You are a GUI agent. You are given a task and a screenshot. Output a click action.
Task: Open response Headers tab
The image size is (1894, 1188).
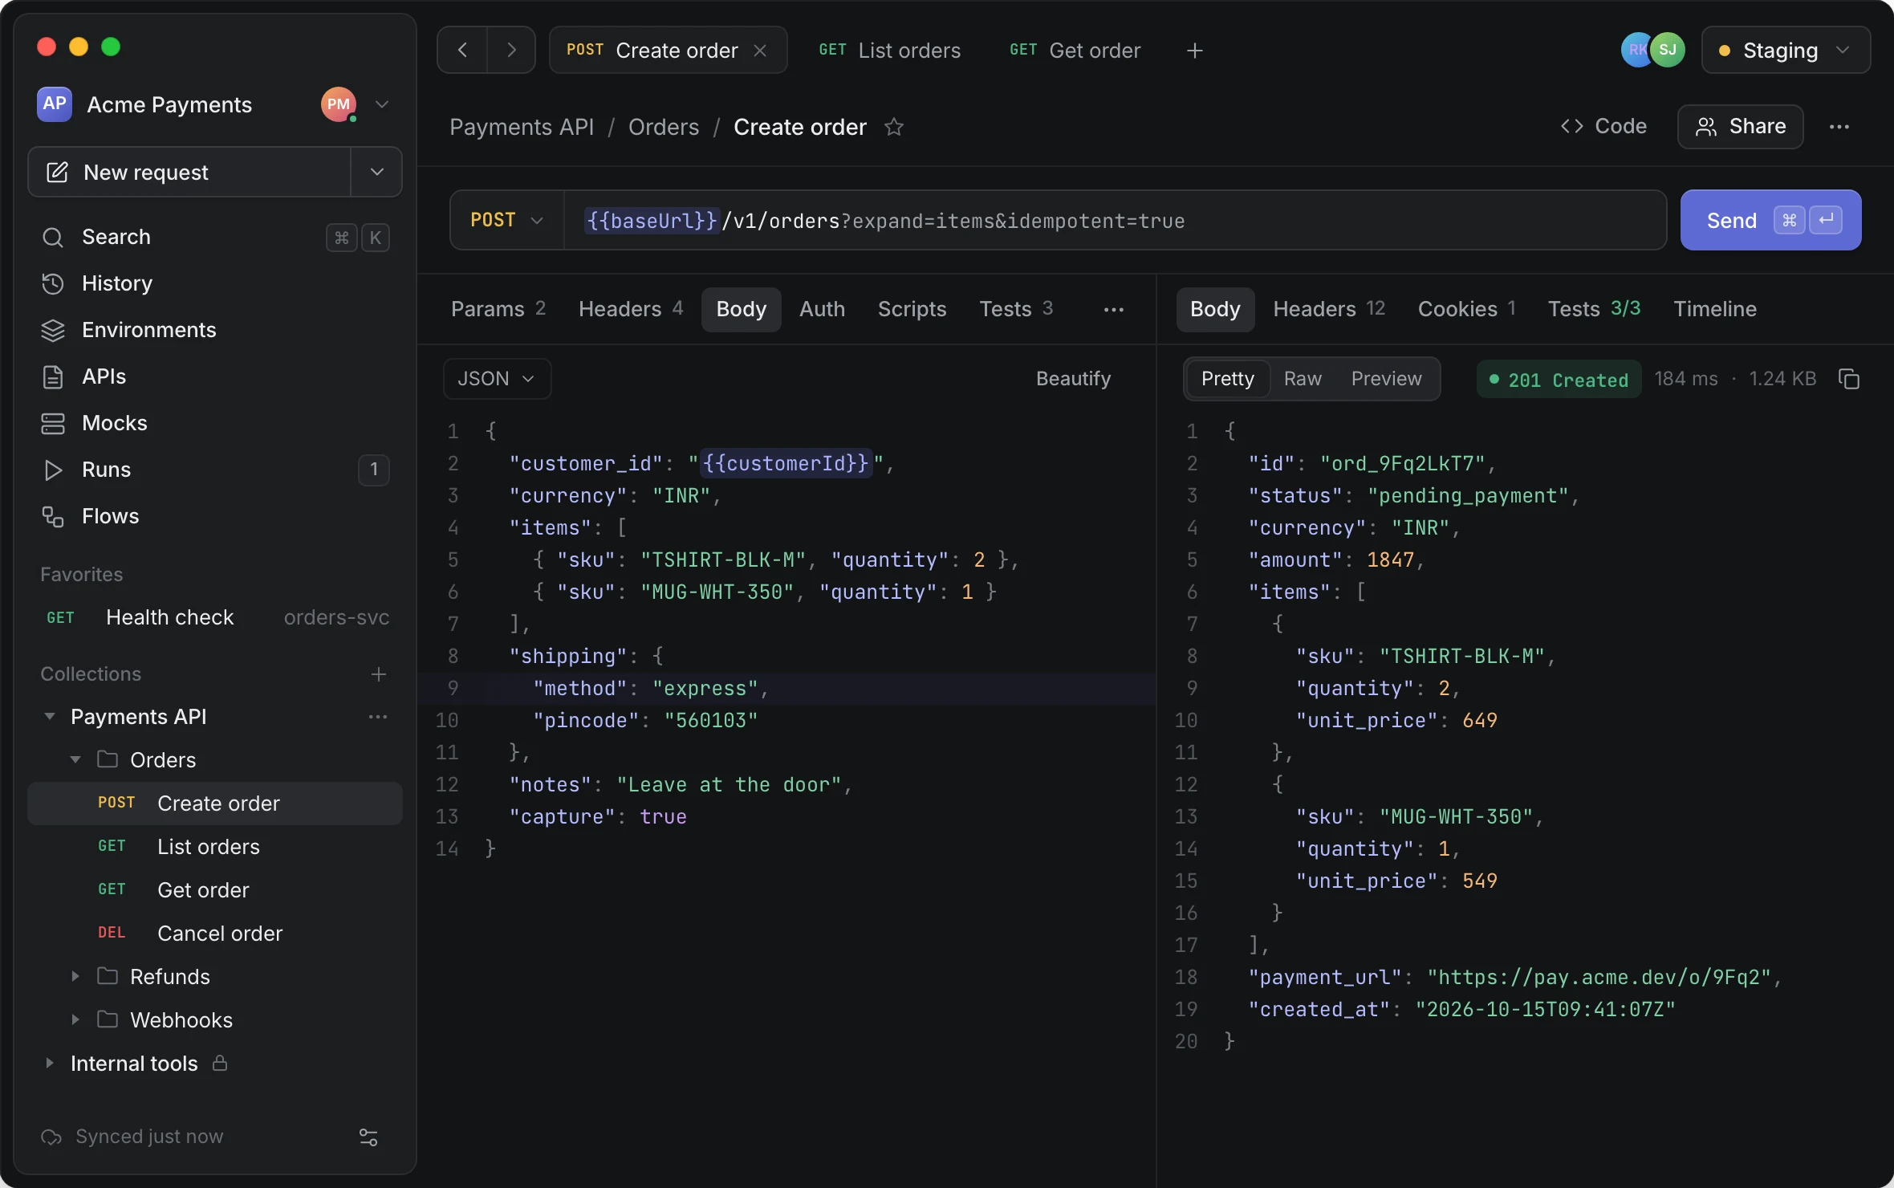click(x=1329, y=309)
